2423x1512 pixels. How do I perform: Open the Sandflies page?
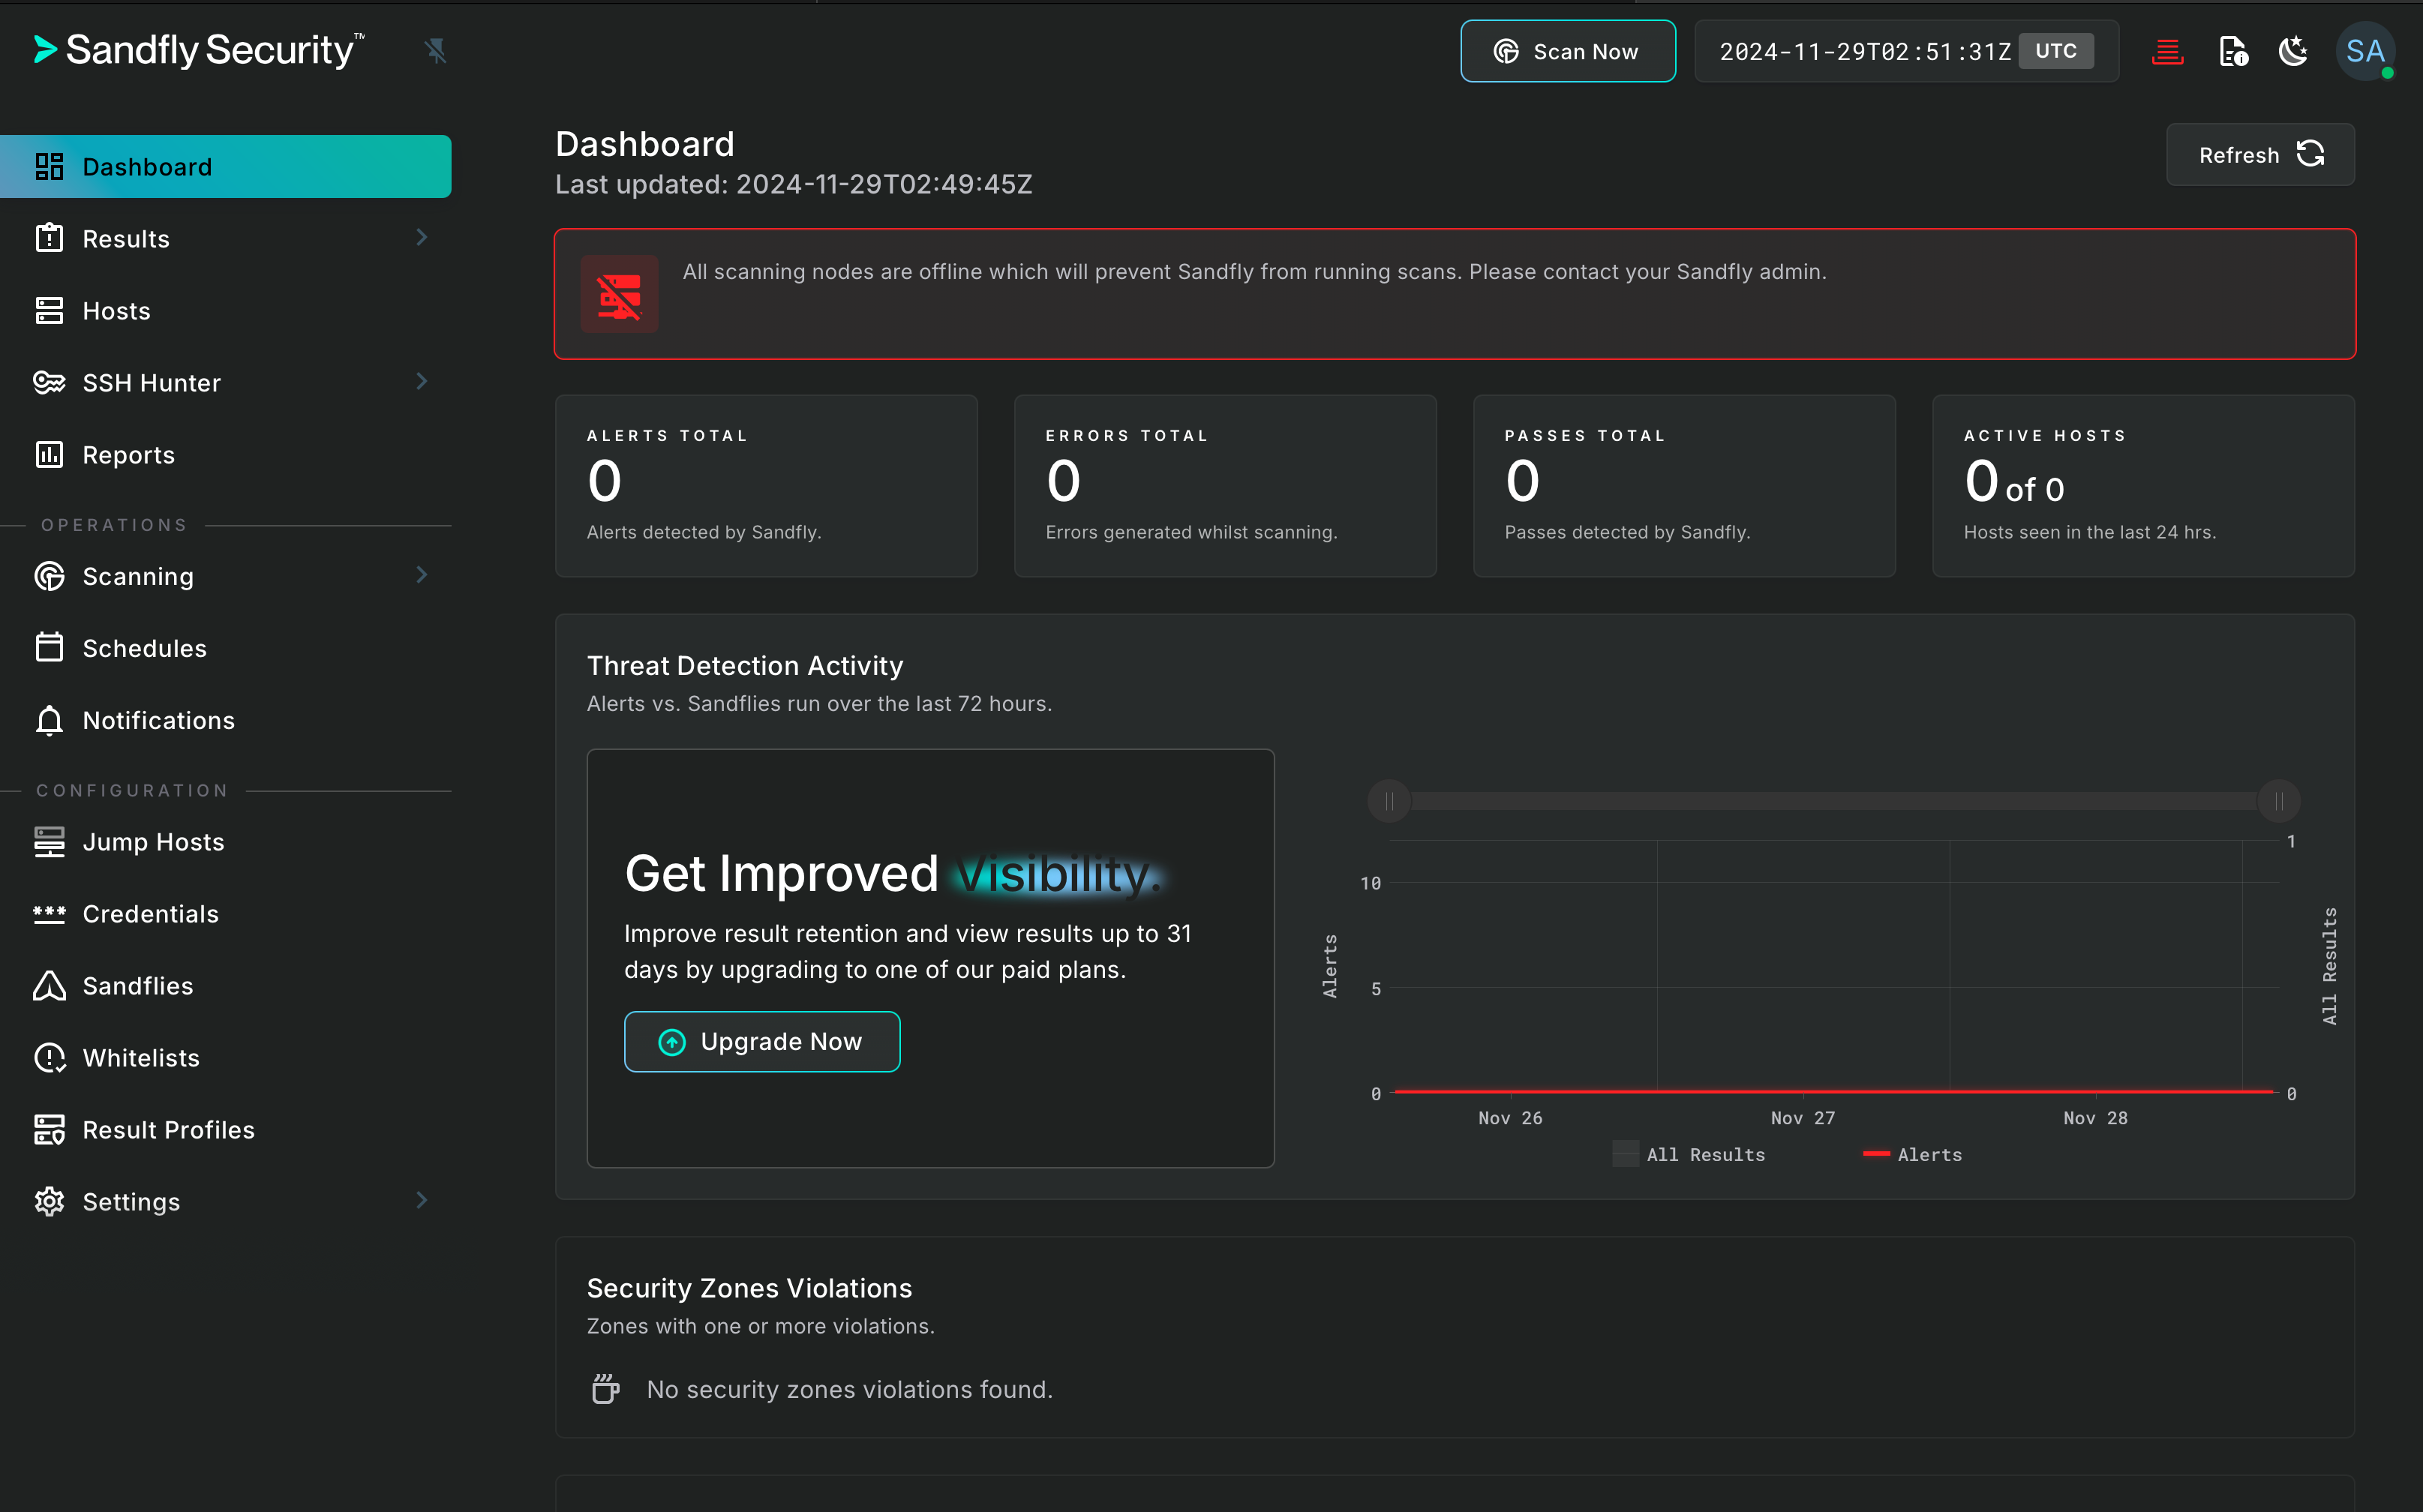click(137, 986)
